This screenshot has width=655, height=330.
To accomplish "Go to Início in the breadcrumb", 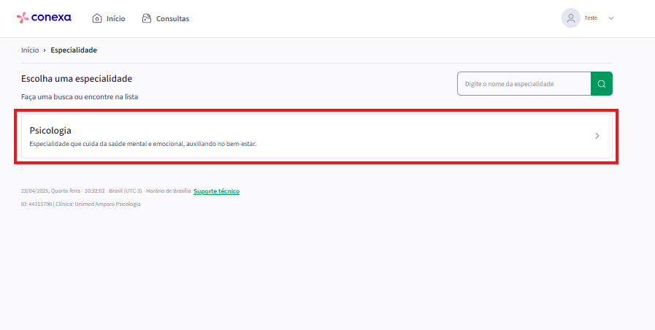I will tap(30, 50).
